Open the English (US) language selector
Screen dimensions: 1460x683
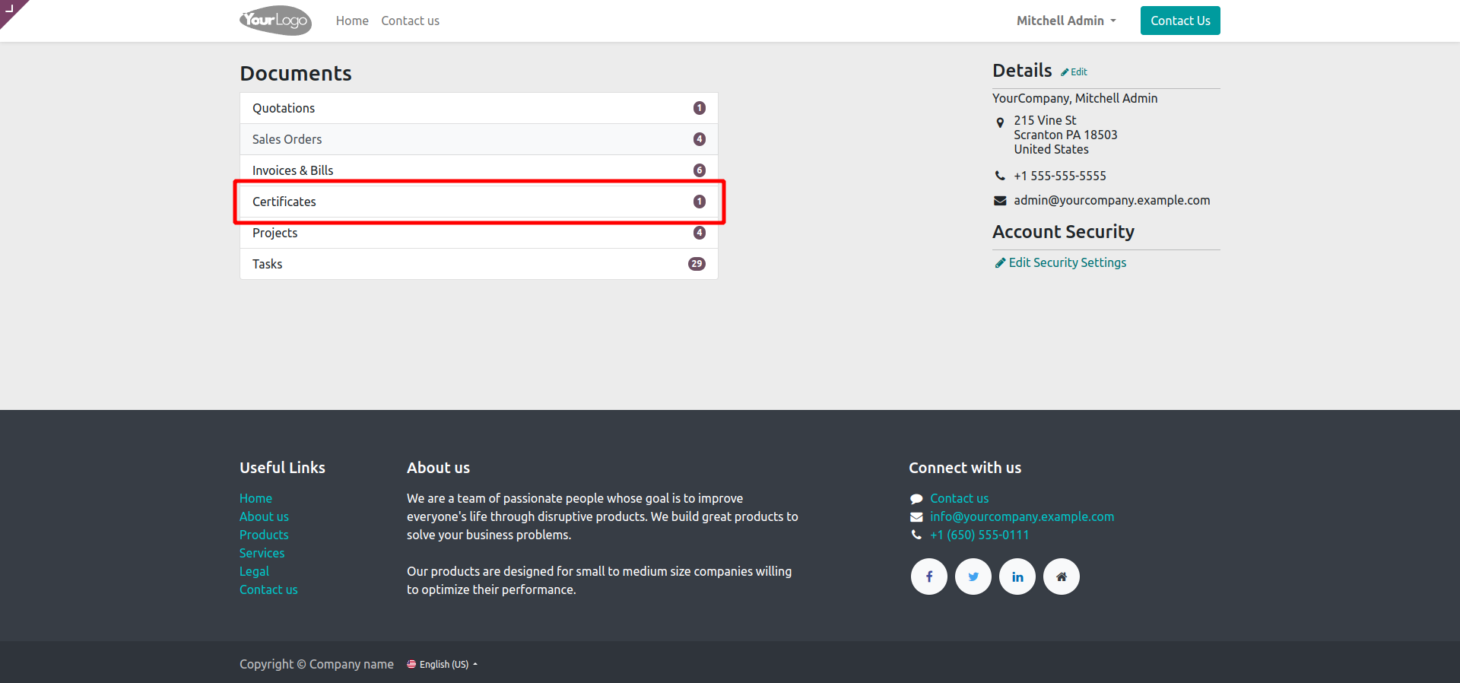pyautogui.click(x=443, y=664)
